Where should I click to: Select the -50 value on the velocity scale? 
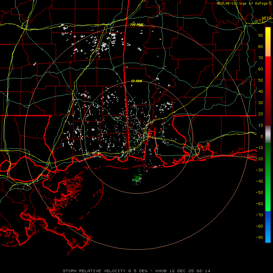coord(259,192)
